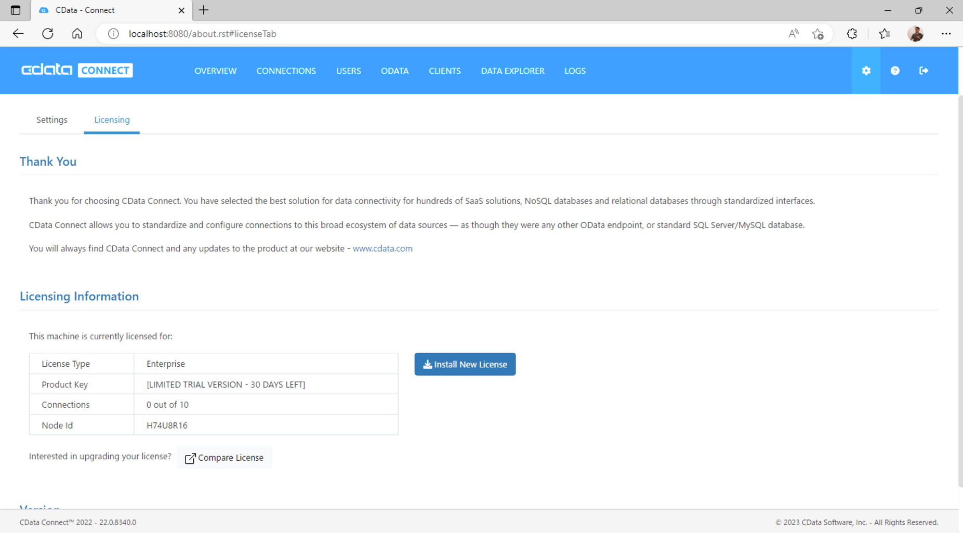Open Data Explorer

coord(512,71)
